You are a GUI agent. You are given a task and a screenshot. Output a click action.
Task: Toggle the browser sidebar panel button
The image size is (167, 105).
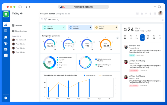click(x=20, y=7)
